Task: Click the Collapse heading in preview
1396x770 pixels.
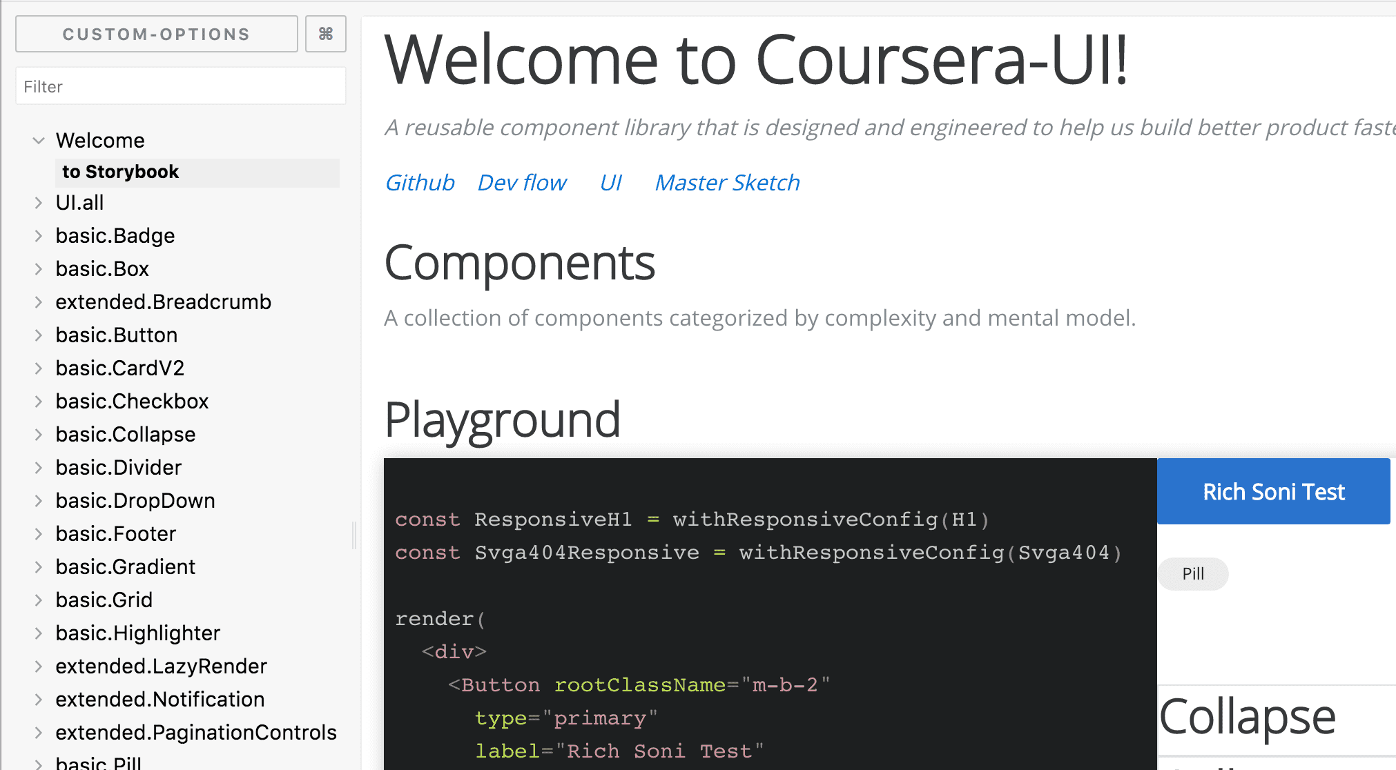Action: 1248,718
